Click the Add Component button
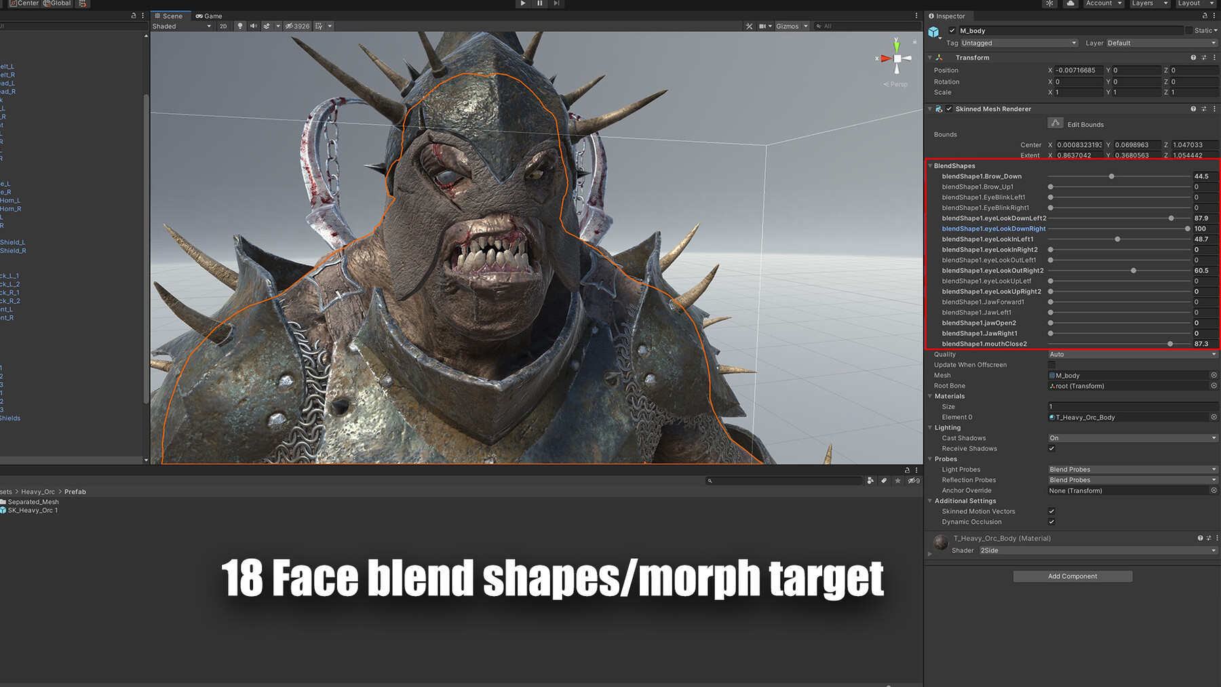The image size is (1221, 687). tap(1072, 576)
